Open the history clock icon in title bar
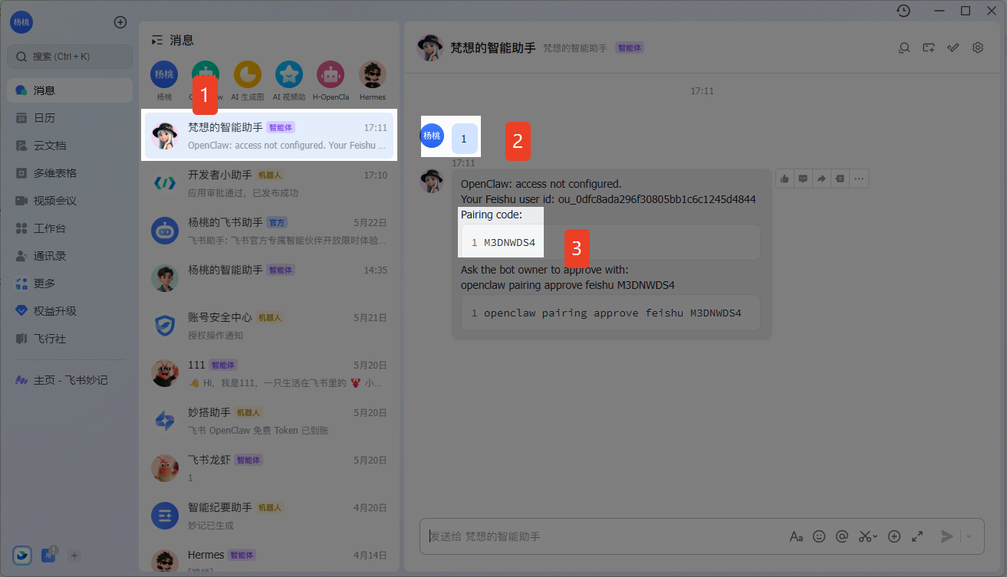1007x577 pixels. [x=903, y=11]
